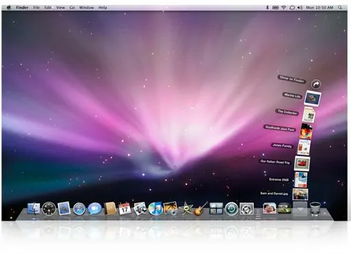Open Time Machine from the Dock
351x254 pixels.
(x=231, y=209)
